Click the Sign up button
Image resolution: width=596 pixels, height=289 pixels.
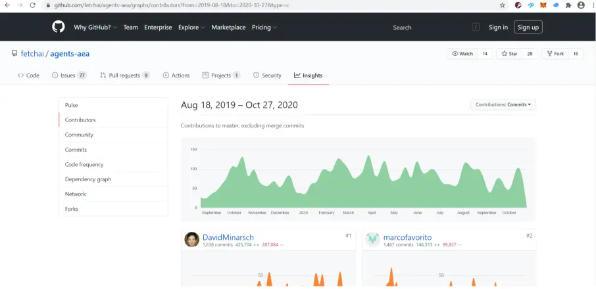528,28
